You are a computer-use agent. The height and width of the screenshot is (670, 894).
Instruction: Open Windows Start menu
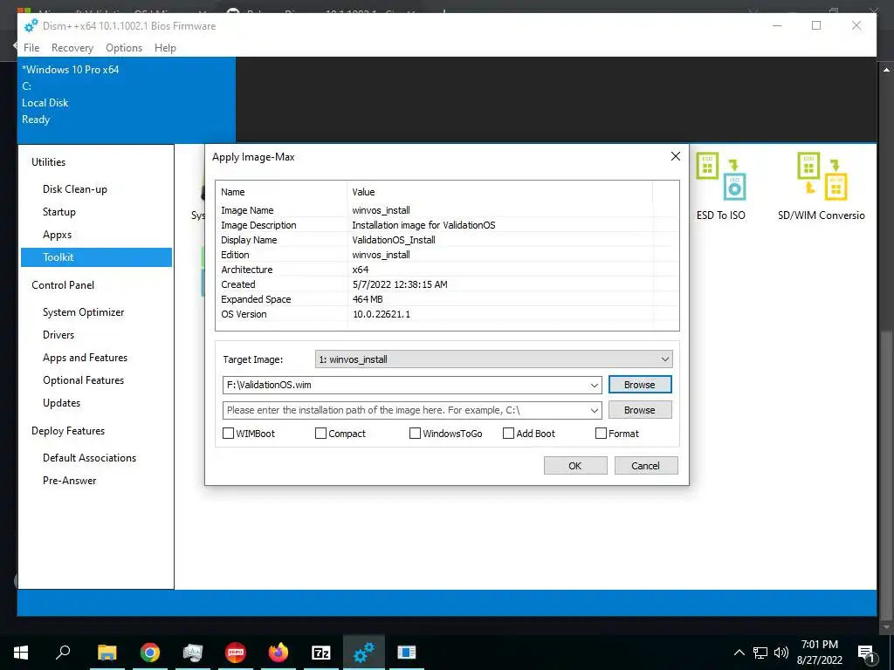pyautogui.click(x=21, y=653)
